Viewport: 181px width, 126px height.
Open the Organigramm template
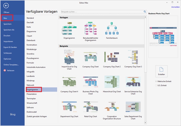(x=69, y=31)
